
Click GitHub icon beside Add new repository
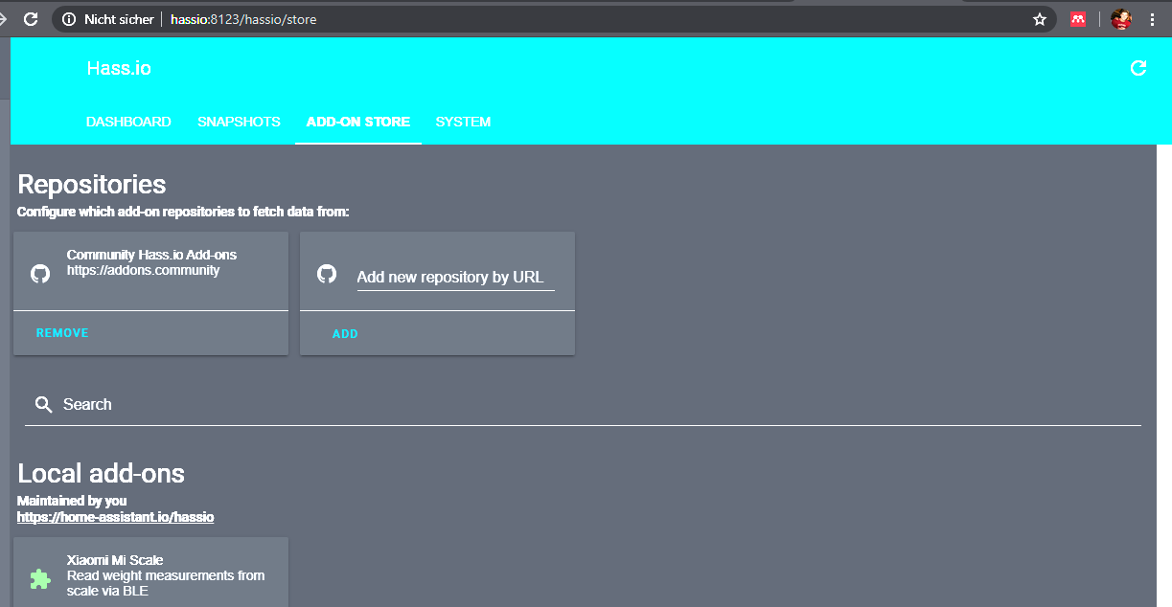(x=327, y=274)
